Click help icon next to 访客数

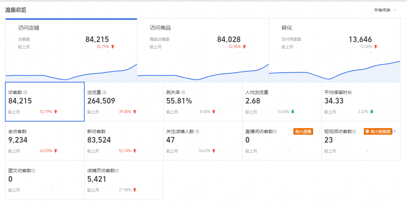[25, 92]
